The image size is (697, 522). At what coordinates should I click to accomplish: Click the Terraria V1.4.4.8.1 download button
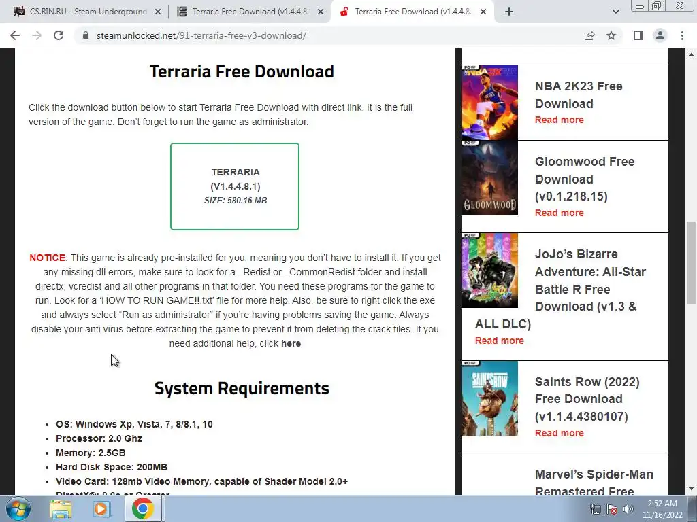[235, 186]
